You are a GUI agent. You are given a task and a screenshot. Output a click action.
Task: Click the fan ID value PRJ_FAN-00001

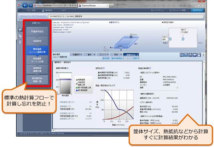point(170,77)
